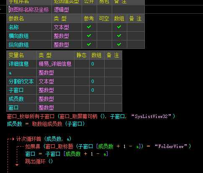Click 文本型 type of 名称 parameter
203x173 pixels.
pyautogui.click(x=62, y=27)
